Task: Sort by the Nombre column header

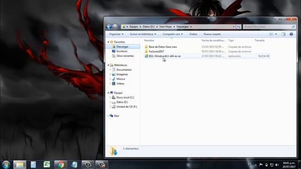Action: (x=149, y=40)
